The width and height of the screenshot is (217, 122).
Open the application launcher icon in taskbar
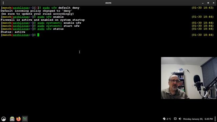pos(4,119)
